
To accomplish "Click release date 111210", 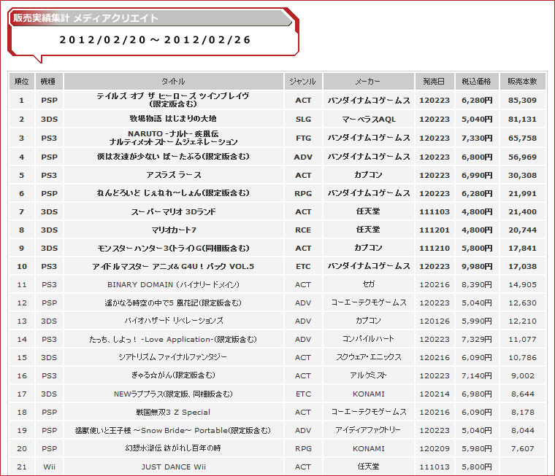I will click(x=435, y=249).
